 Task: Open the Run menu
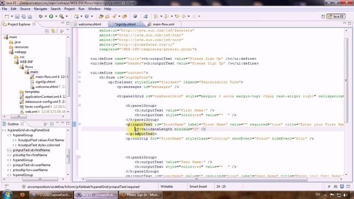click(81, 9)
